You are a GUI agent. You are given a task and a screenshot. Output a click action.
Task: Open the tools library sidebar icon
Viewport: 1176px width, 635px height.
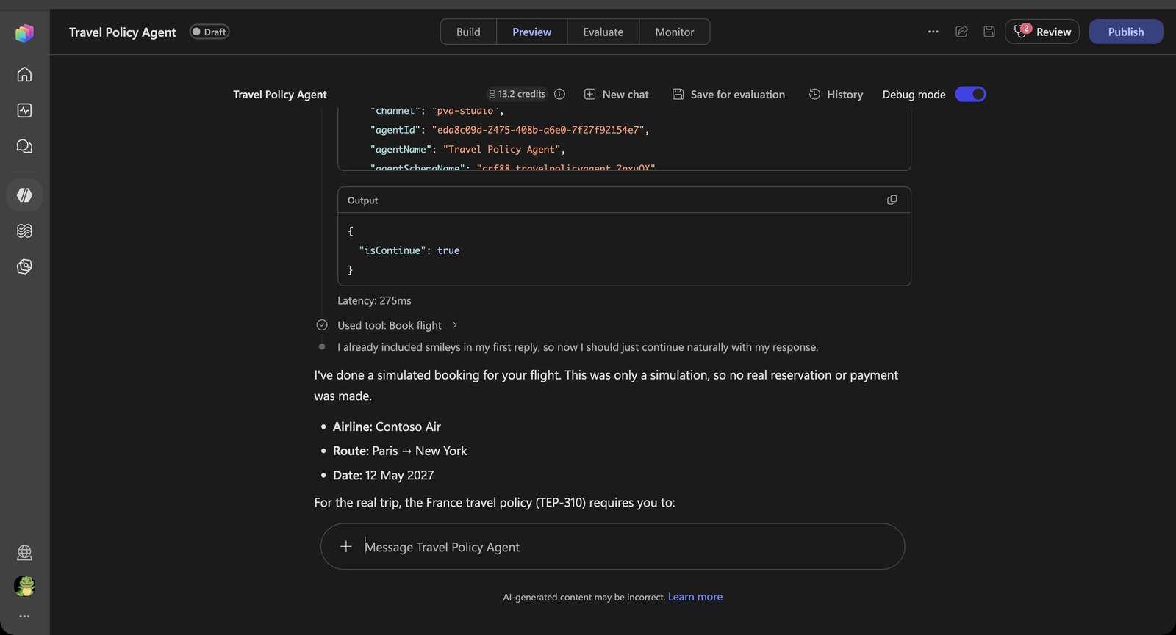(x=24, y=266)
